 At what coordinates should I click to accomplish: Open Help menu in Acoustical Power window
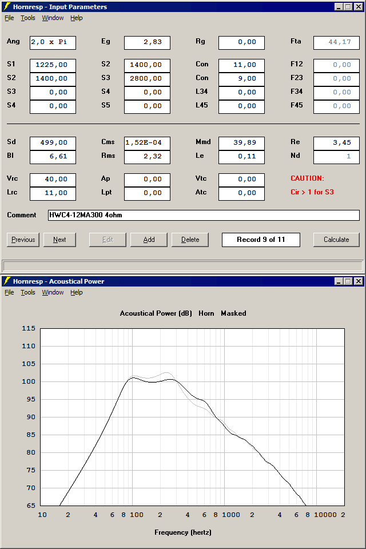(77, 292)
